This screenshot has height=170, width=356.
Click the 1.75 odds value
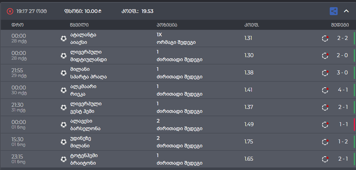pyautogui.click(x=249, y=142)
